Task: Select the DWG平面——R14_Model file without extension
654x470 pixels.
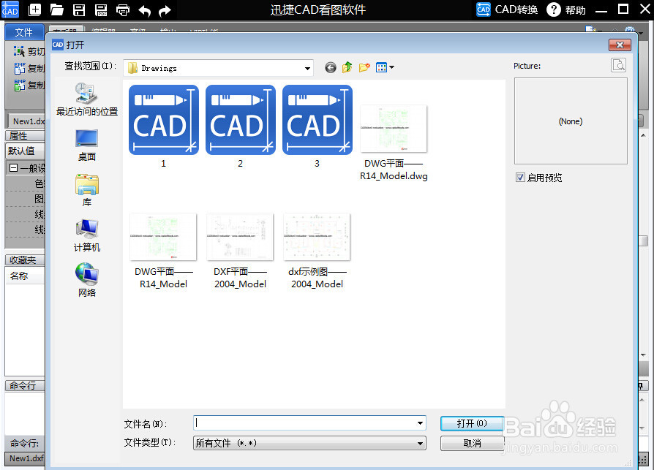Action: pyautogui.click(x=164, y=251)
